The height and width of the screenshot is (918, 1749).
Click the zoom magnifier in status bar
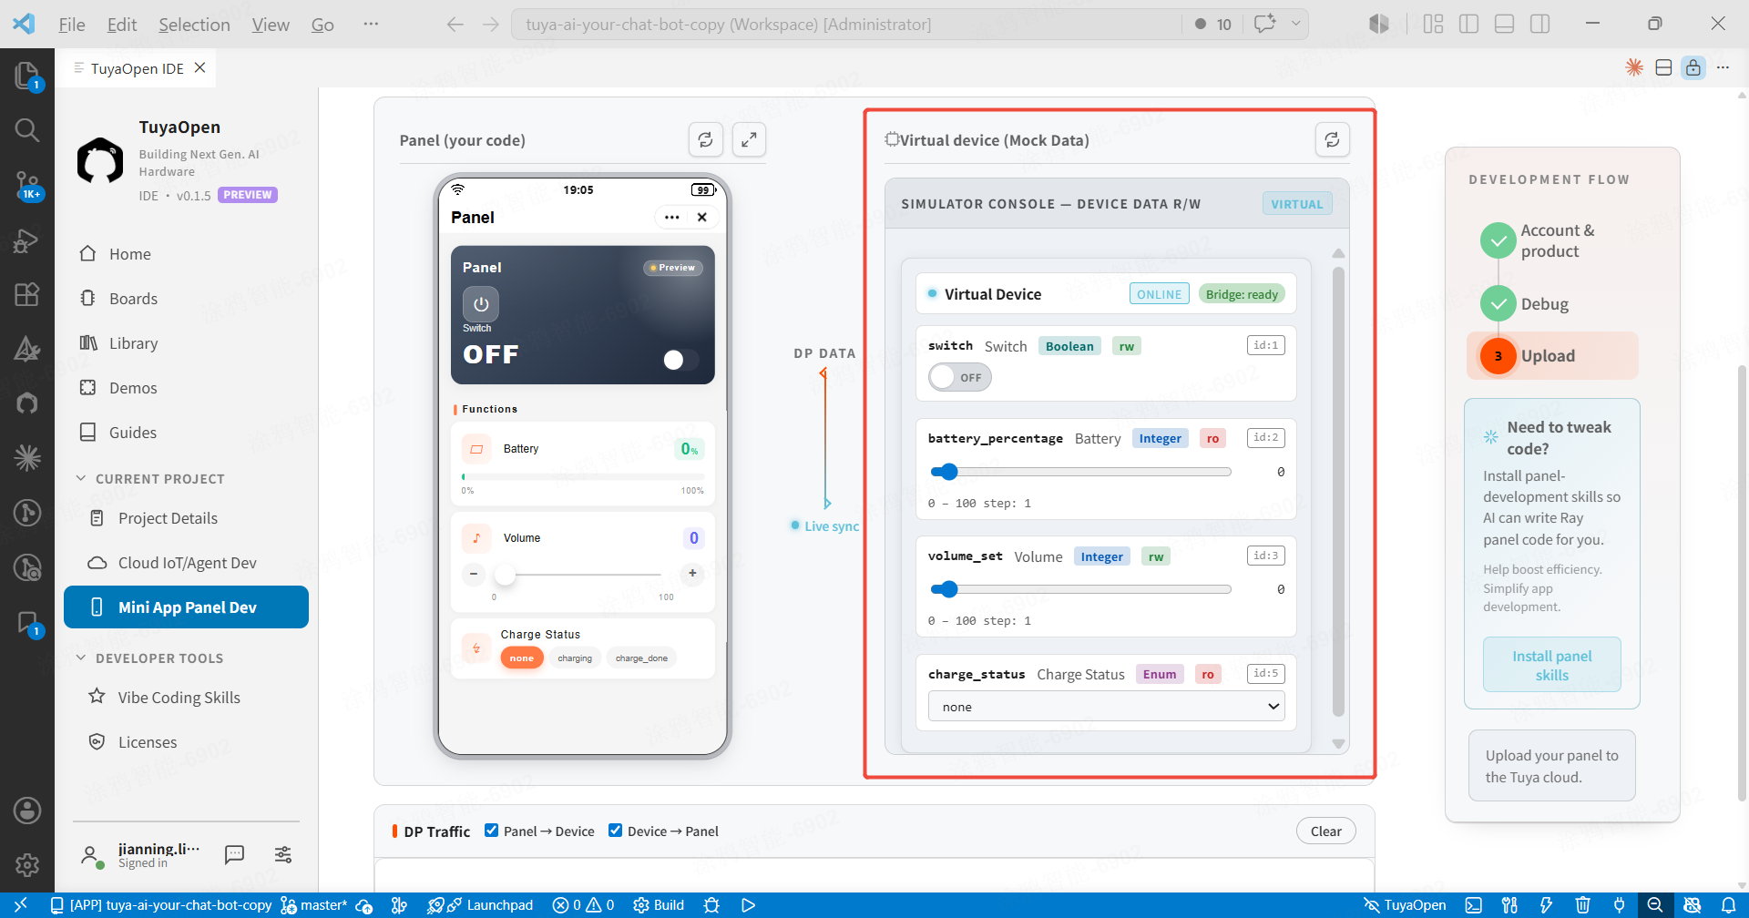click(1655, 905)
